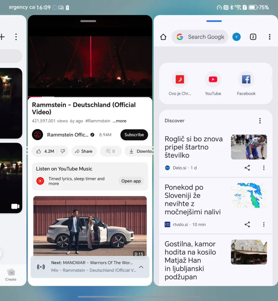Subscribe to the Rammstein Official channel
The image size is (278, 301).
click(x=134, y=135)
